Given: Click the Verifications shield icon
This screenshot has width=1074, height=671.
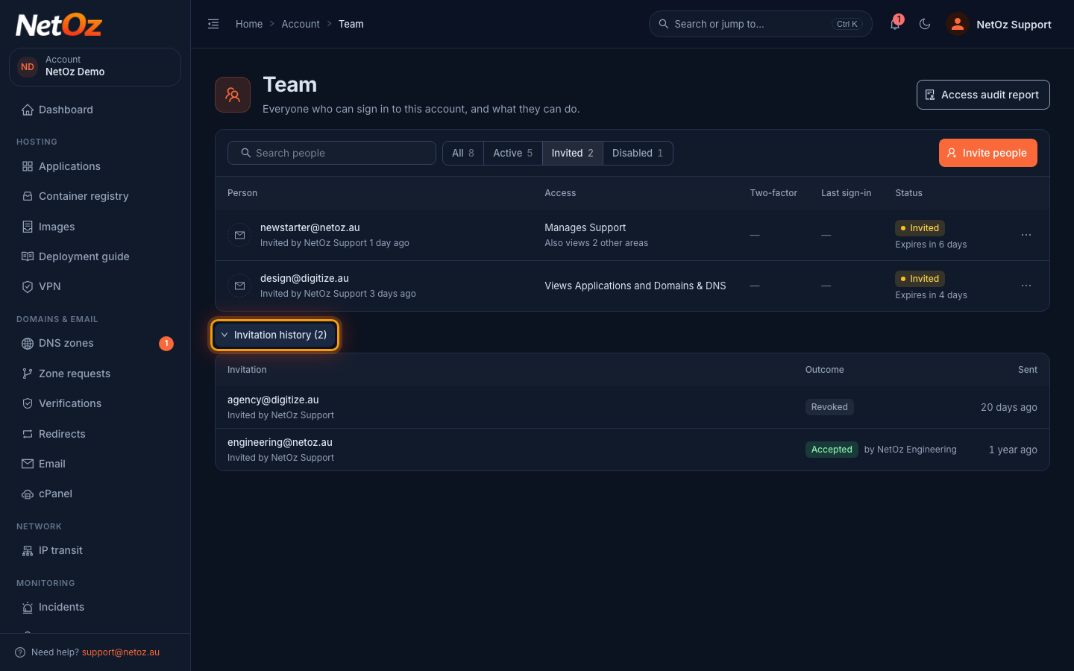Looking at the screenshot, I should [28, 403].
